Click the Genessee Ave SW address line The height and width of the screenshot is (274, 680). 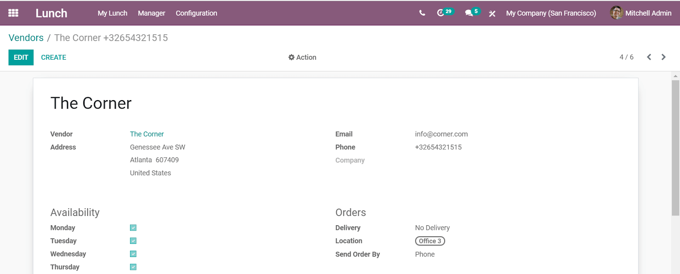(158, 147)
